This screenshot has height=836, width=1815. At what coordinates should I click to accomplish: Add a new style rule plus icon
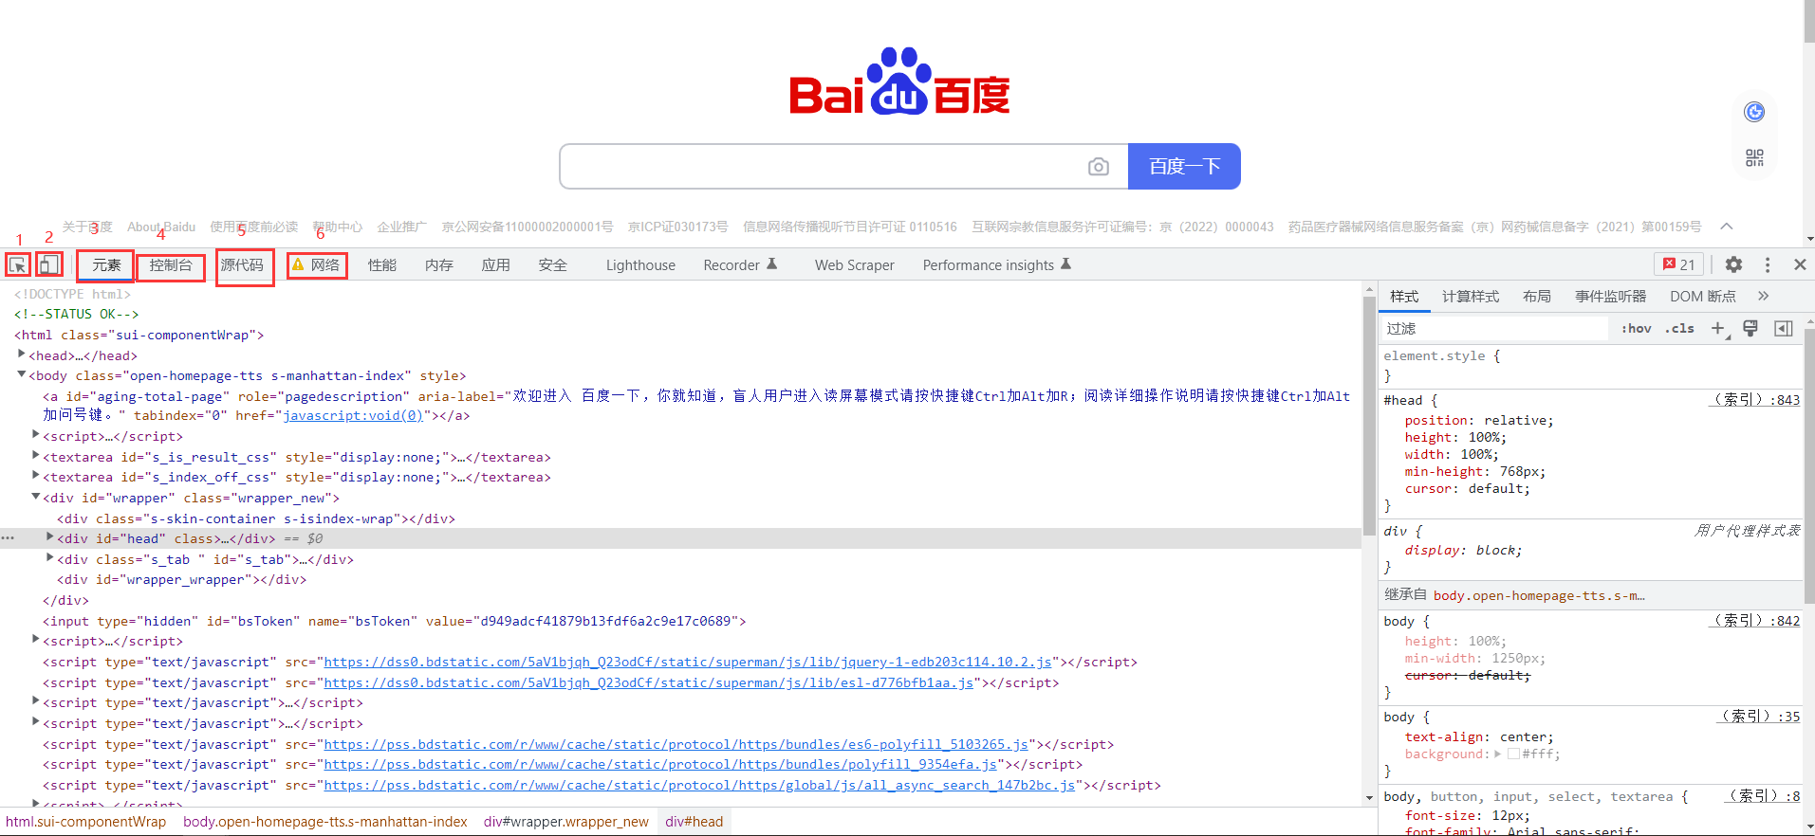pos(1718,328)
